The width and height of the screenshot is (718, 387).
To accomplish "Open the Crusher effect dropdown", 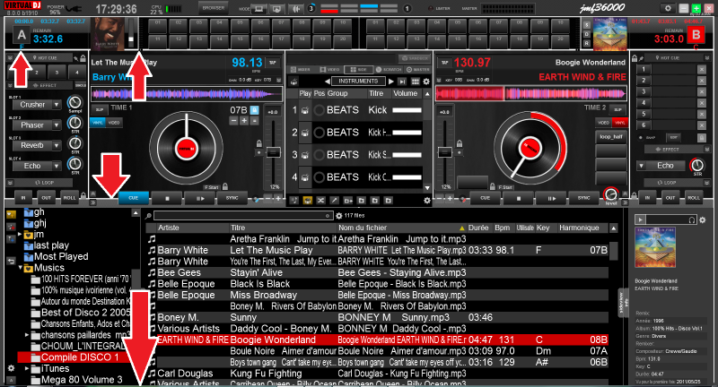I will point(57,105).
